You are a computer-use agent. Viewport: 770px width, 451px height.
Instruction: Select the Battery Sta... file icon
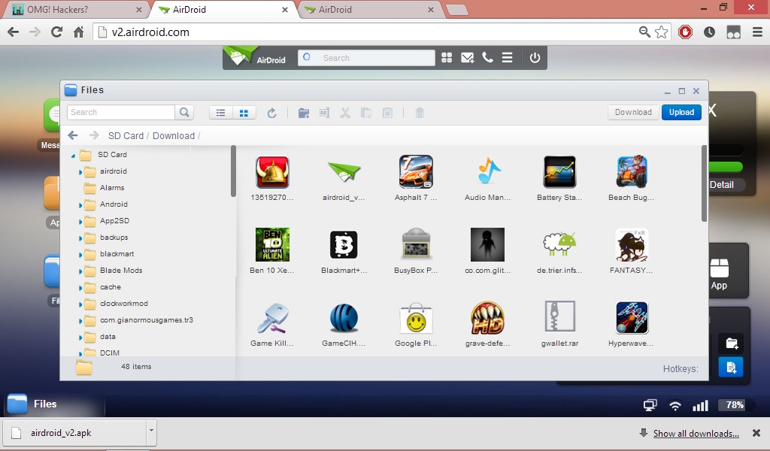559,172
